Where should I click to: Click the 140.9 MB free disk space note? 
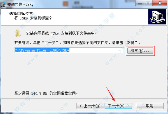46,93
